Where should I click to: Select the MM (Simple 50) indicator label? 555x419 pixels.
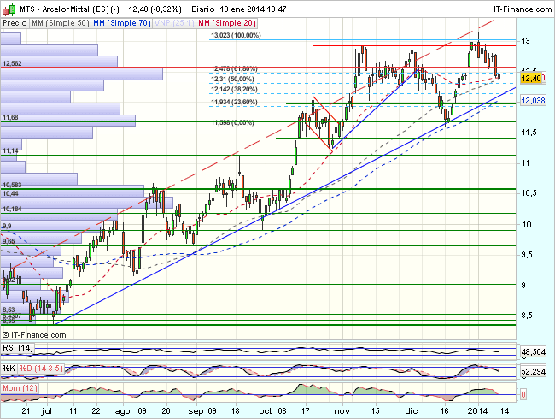[60, 23]
